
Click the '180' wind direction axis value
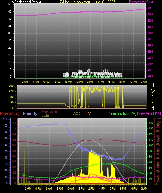(x=11, y=97)
